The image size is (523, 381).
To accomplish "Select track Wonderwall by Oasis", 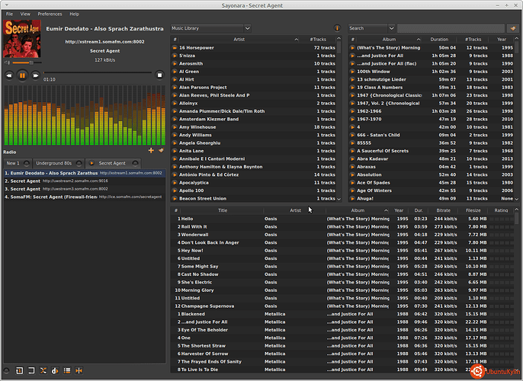I will [x=342, y=235].
